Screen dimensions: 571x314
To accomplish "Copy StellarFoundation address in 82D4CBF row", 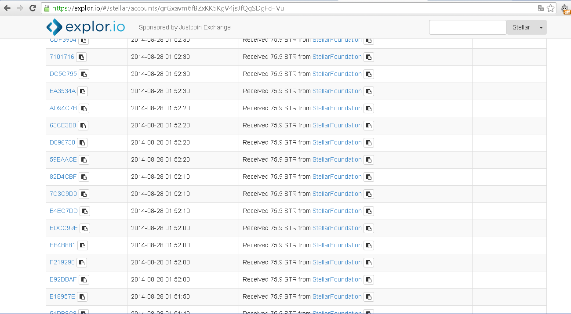I will coord(369,177).
